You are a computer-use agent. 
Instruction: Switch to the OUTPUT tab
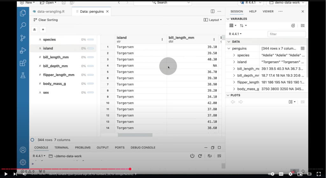coord(103,147)
